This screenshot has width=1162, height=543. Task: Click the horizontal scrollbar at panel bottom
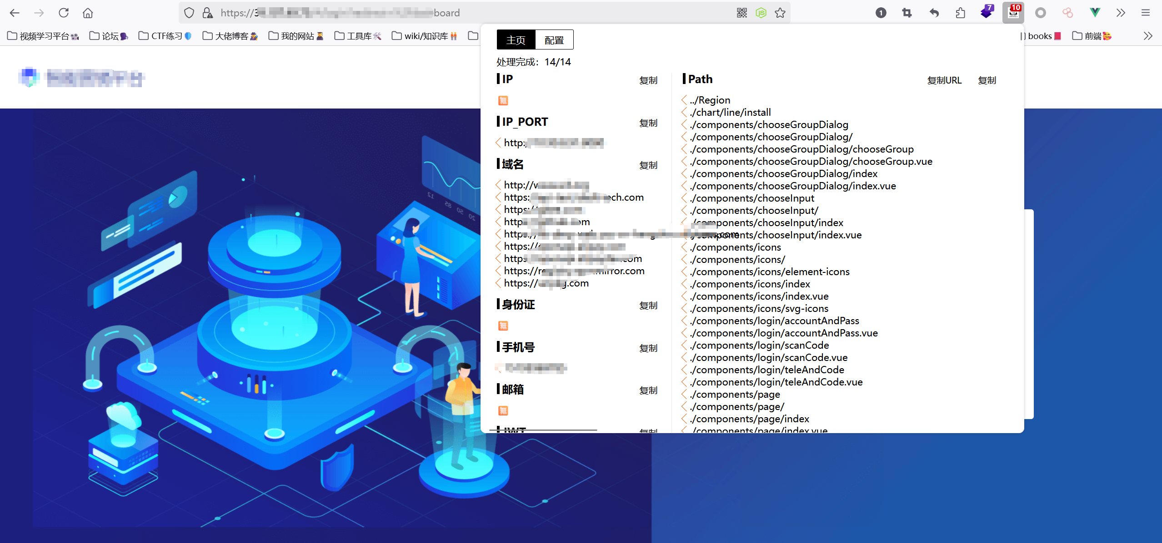pyautogui.click(x=543, y=429)
